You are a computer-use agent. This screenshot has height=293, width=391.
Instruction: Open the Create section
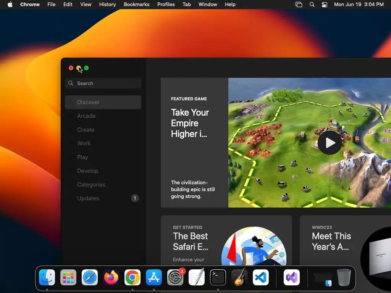coord(103,130)
